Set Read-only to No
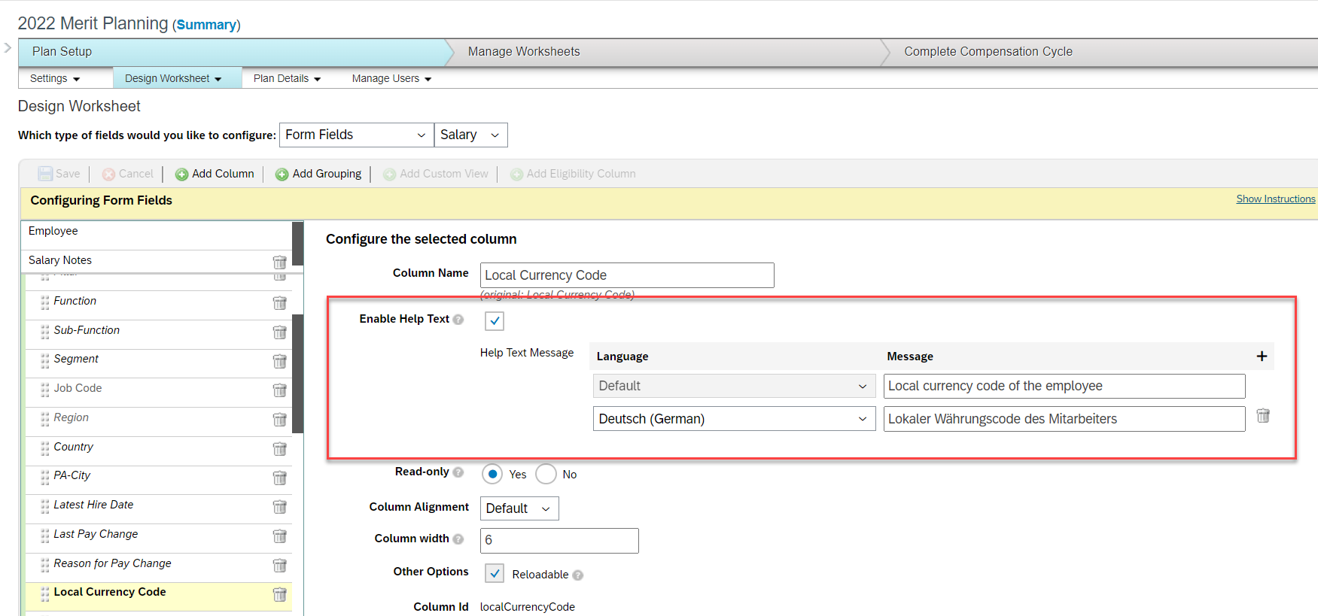The width and height of the screenshot is (1318, 616). [x=546, y=475]
